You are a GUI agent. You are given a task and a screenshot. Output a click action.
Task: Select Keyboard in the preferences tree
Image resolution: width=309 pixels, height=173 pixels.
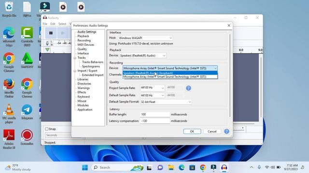pyautogui.click(x=84, y=97)
